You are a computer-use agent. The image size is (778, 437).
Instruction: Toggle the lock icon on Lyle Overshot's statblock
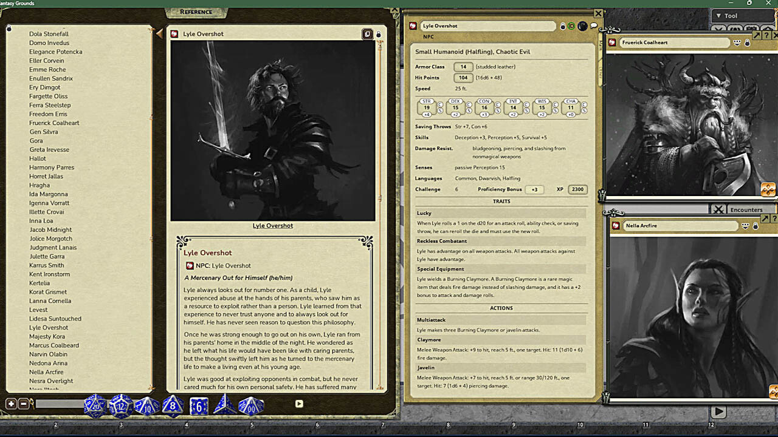coord(562,25)
